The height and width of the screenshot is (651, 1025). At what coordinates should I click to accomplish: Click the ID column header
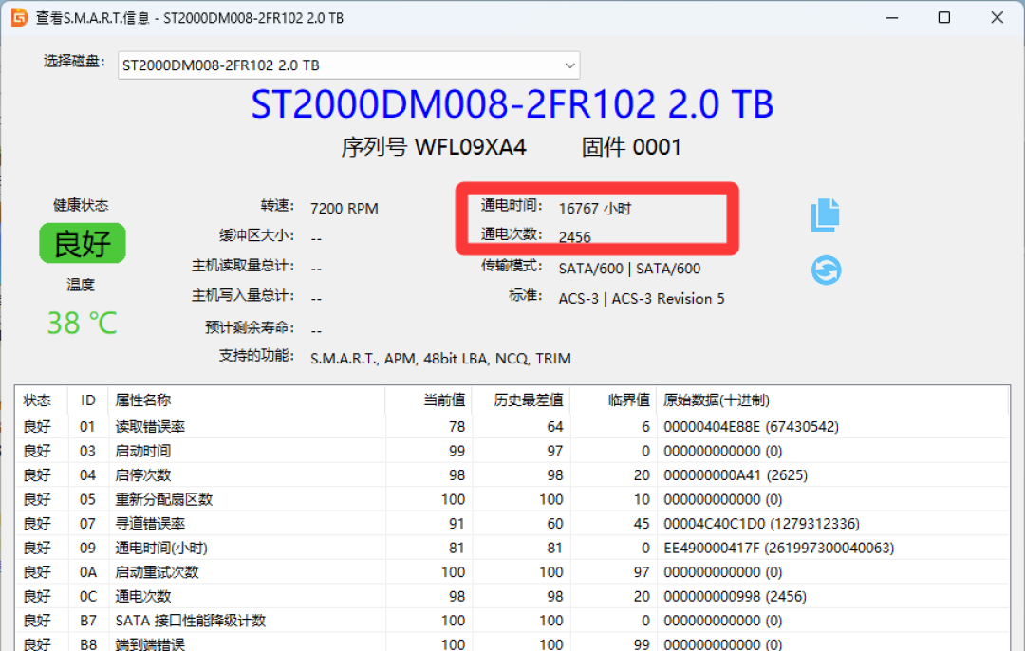(87, 400)
